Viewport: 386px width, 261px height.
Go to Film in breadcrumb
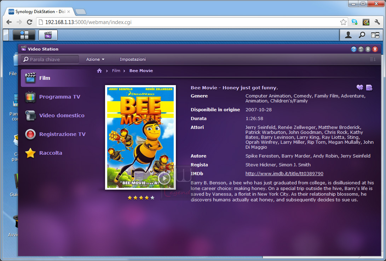(116, 71)
